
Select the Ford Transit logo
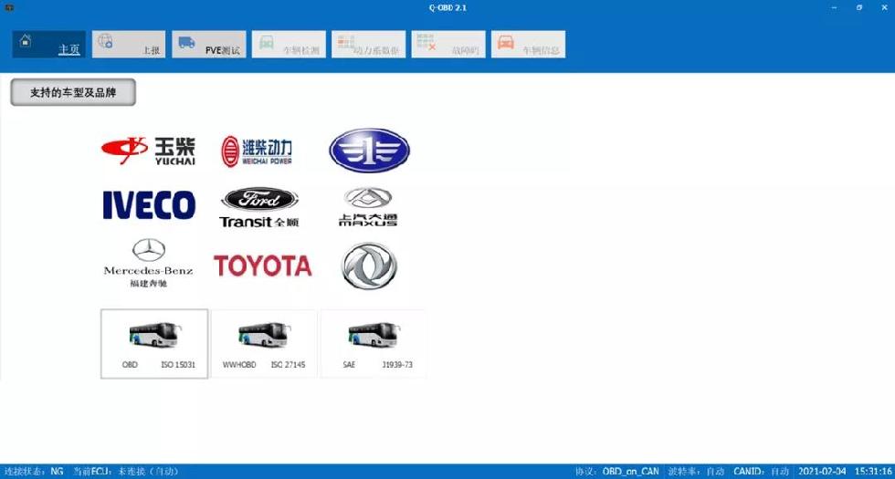(258, 207)
